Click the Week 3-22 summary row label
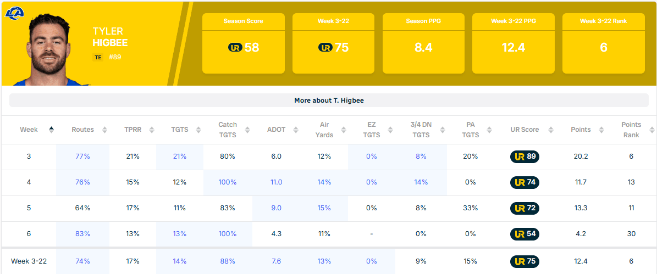 click(29, 261)
